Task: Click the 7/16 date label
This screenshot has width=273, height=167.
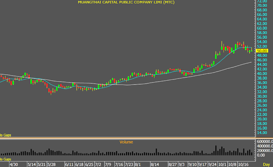Action: tap(119, 164)
